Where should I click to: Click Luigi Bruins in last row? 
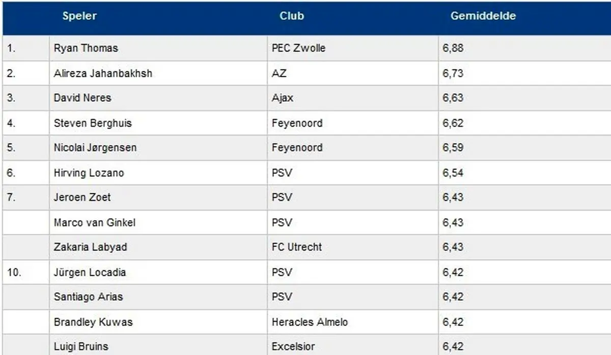81,347
